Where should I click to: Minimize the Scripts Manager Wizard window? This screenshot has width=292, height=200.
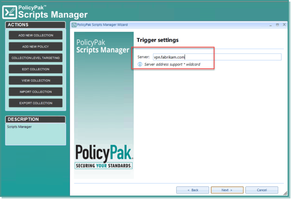click(271, 25)
